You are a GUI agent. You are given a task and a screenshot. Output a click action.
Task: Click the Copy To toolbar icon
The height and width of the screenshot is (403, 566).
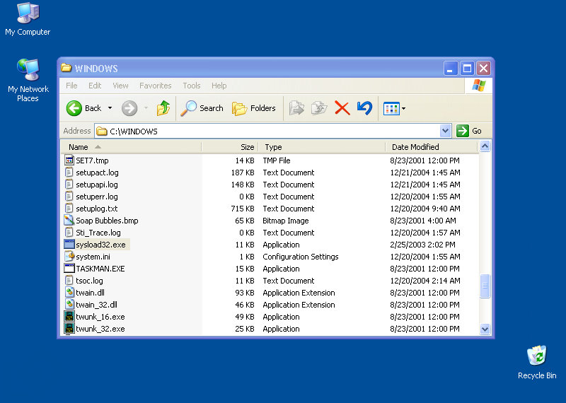(x=319, y=108)
